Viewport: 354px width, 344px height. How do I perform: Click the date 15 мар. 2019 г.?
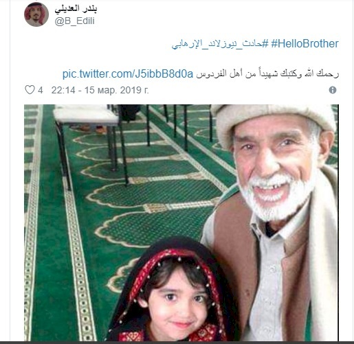tap(117, 90)
